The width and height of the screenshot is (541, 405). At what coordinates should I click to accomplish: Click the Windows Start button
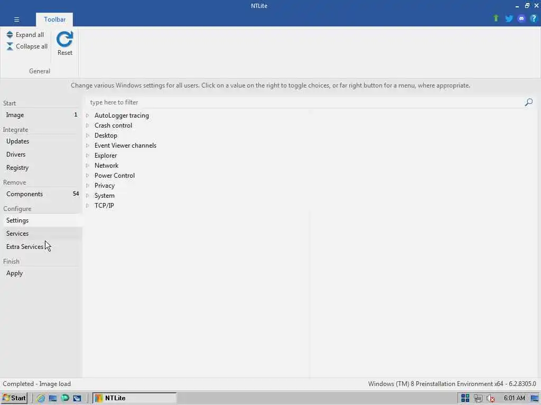14,398
